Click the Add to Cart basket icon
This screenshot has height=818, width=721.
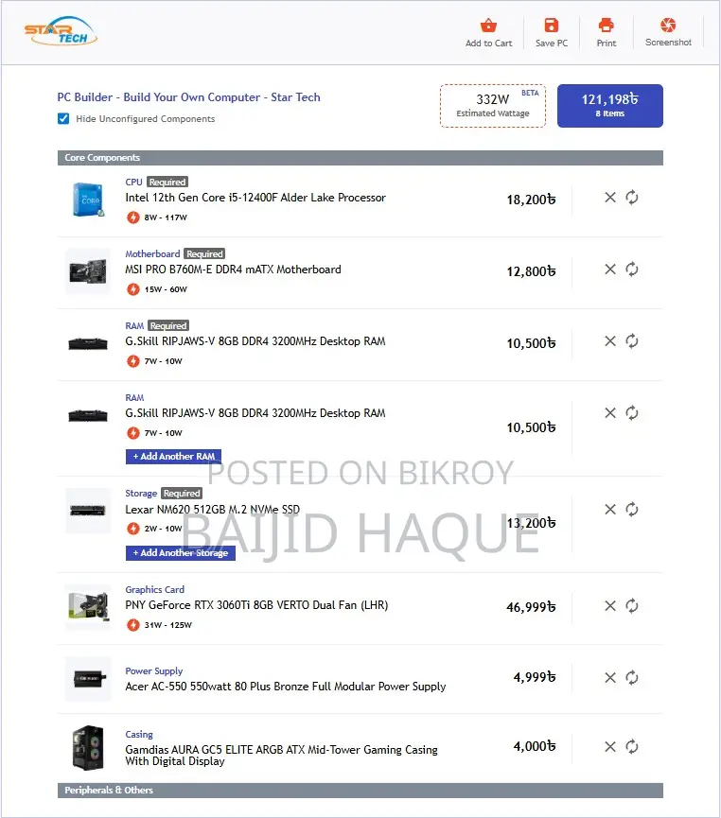488,25
